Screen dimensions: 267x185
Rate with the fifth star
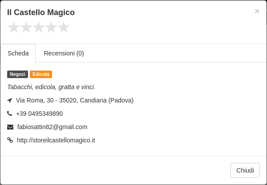click(x=64, y=28)
